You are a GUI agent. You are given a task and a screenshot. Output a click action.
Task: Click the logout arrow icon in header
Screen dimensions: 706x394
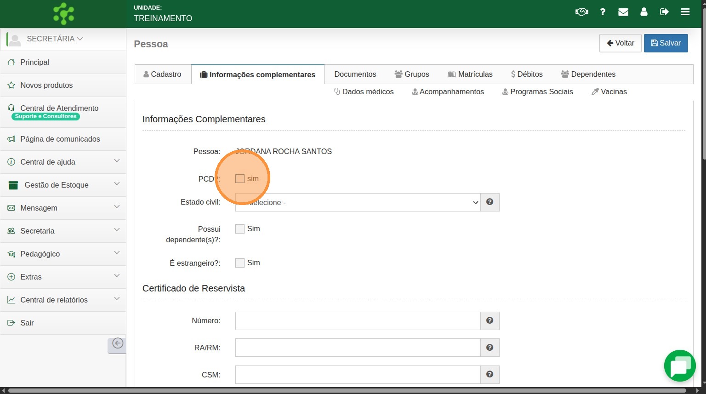point(664,12)
